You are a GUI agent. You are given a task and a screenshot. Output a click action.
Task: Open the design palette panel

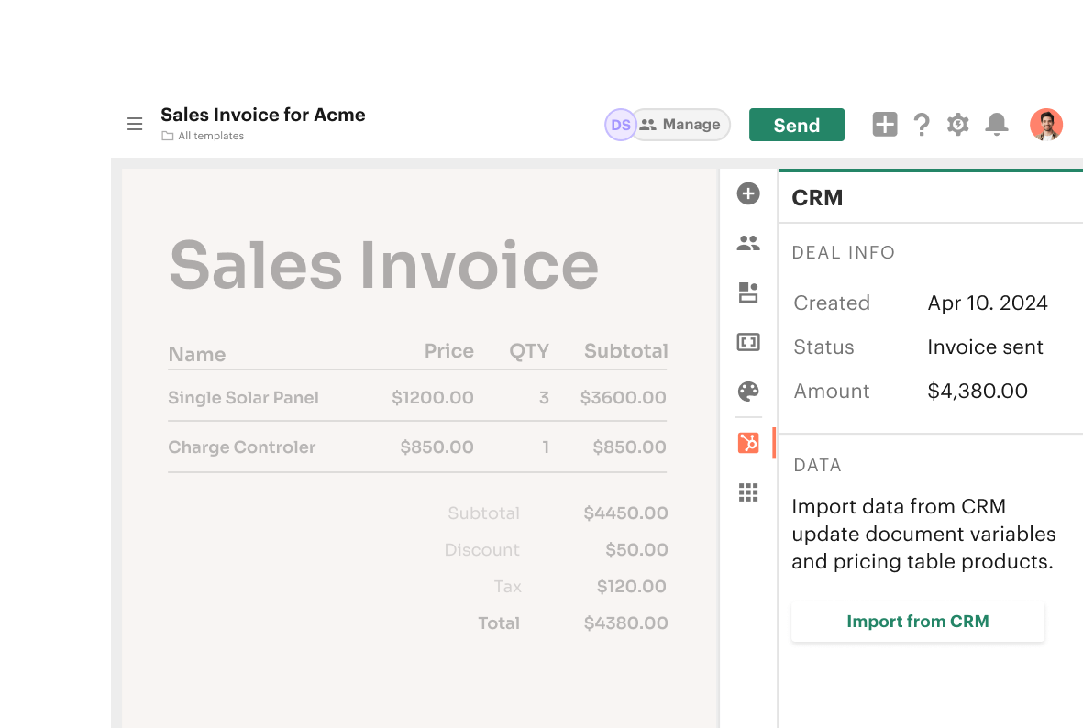click(x=748, y=392)
